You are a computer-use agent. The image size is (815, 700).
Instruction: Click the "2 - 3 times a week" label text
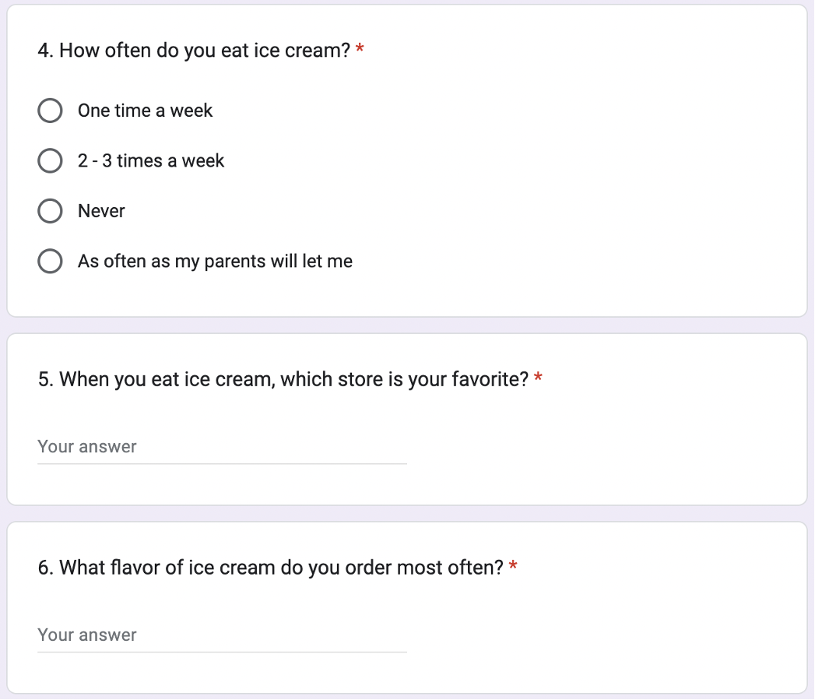click(x=151, y=160)
